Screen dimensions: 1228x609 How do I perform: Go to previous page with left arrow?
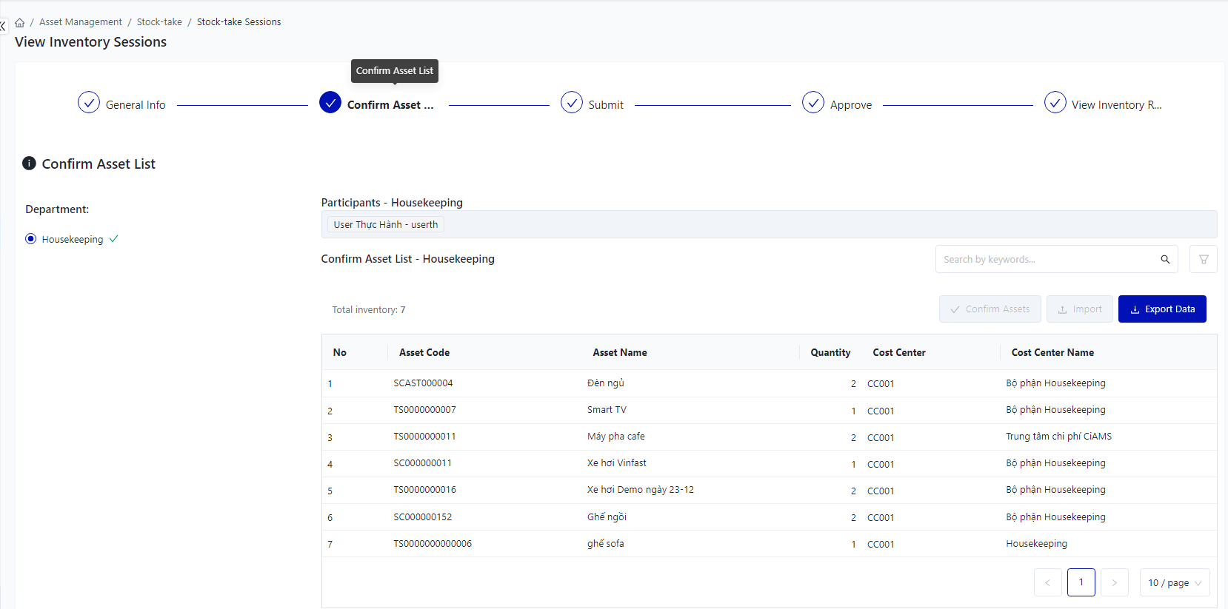tap(1047, 582)
